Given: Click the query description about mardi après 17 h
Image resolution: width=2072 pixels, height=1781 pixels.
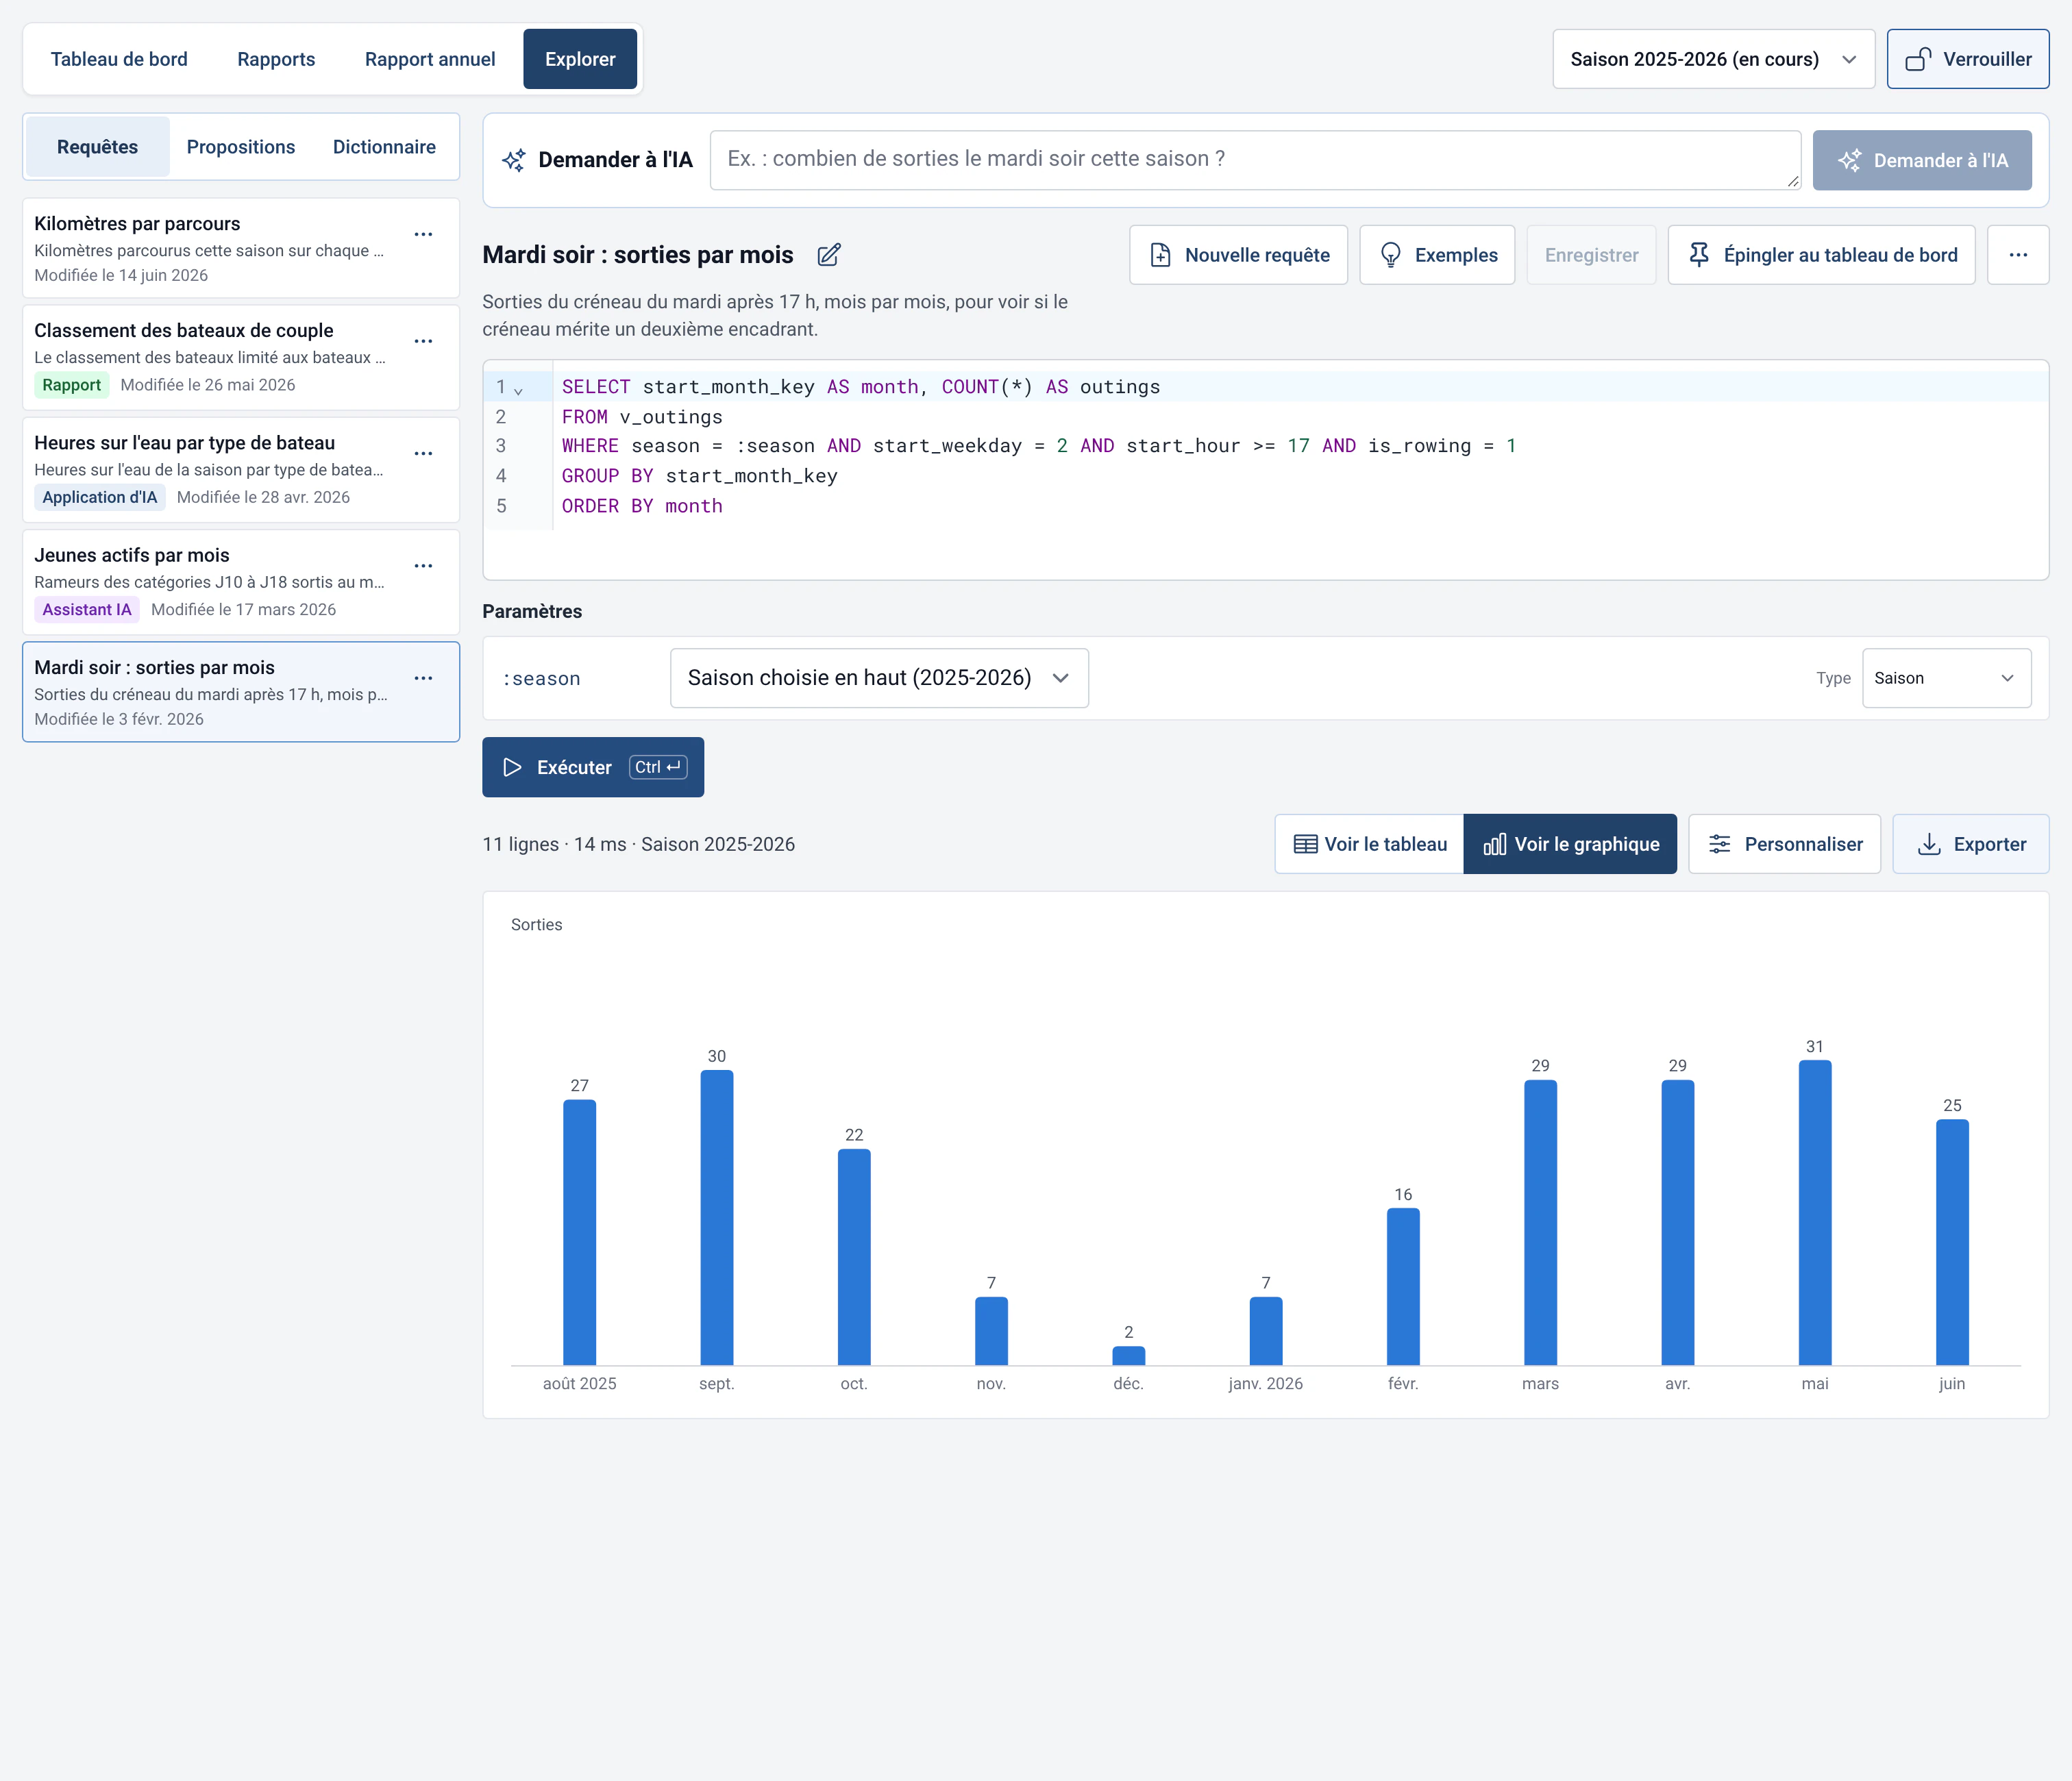Looking at the screenshot, I should (x=775, y=315).
